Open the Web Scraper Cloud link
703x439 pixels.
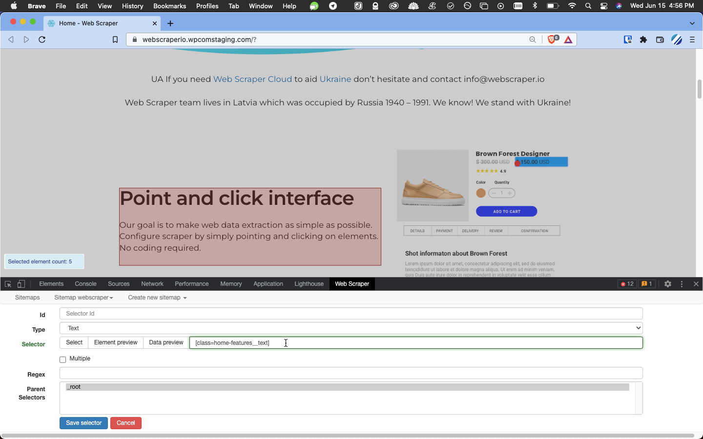pos(252,79)
